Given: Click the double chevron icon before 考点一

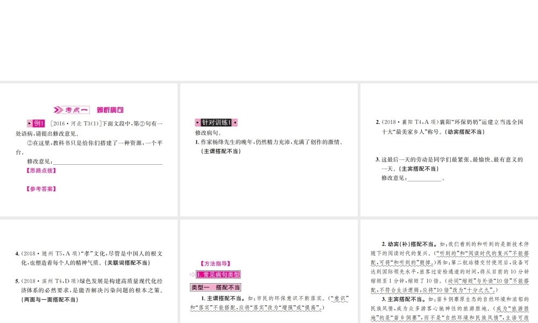Looking at the screenshot, I should click(58, 110).
